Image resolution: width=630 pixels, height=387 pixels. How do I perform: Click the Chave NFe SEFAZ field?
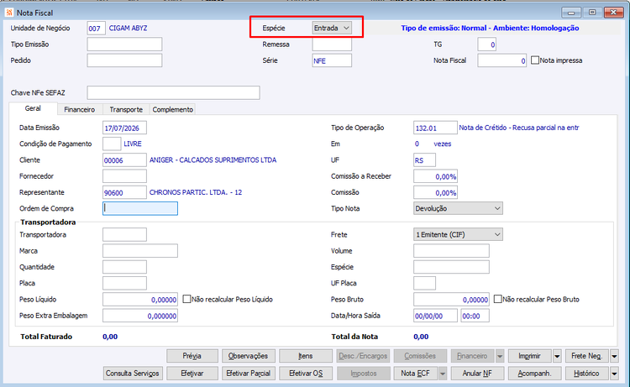click(173, 92)
